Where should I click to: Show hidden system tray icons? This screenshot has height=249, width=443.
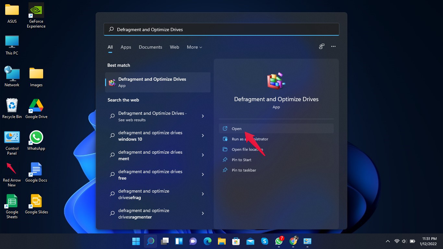pyautogui.click(x=388, y=241)
